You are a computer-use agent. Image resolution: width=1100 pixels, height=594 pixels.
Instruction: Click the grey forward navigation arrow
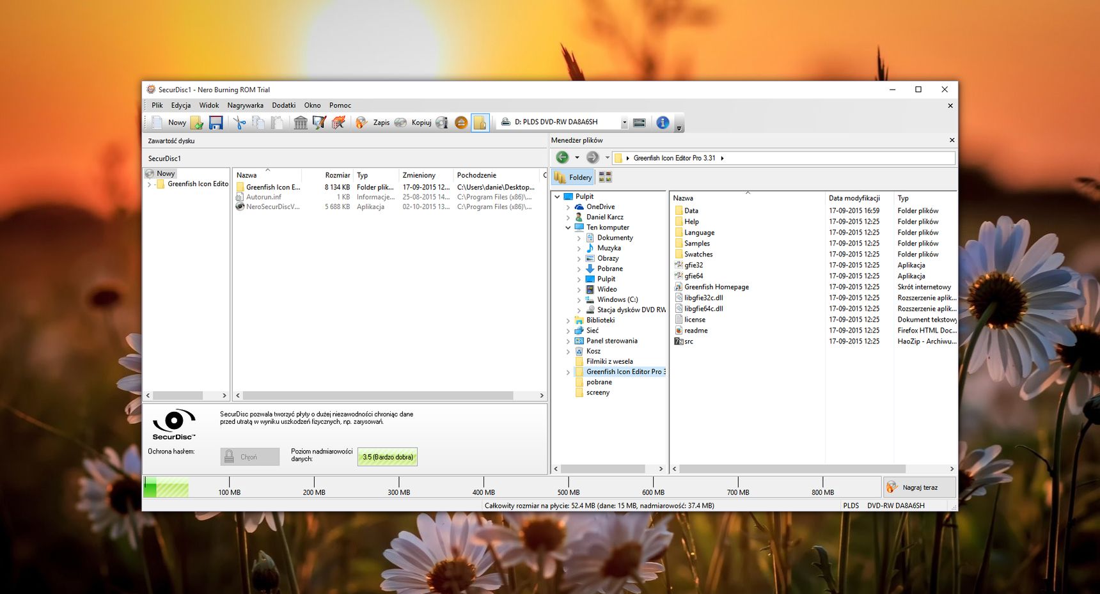593,157
